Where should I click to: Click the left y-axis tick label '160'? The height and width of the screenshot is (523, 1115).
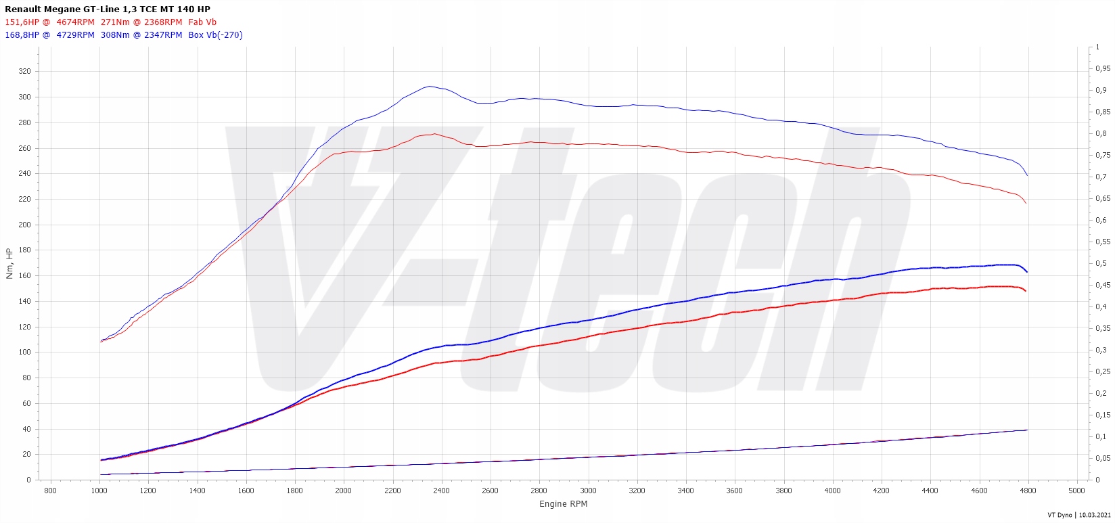[x=24, y=276]
